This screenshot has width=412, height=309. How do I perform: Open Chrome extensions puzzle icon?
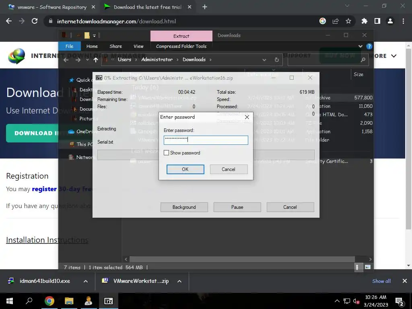pos(365,21)
